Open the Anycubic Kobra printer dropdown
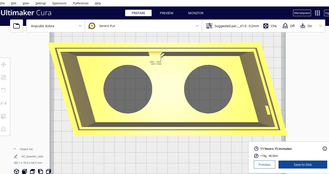 pos(55,26)
